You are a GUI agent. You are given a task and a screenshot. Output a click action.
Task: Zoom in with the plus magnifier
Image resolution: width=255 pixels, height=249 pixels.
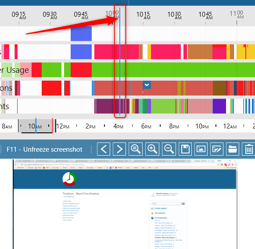(x=152, y=149)
